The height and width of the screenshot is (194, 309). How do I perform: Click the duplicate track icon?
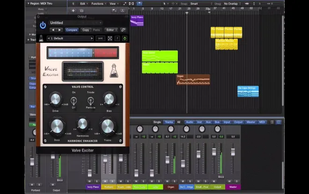tap(81, 11)
